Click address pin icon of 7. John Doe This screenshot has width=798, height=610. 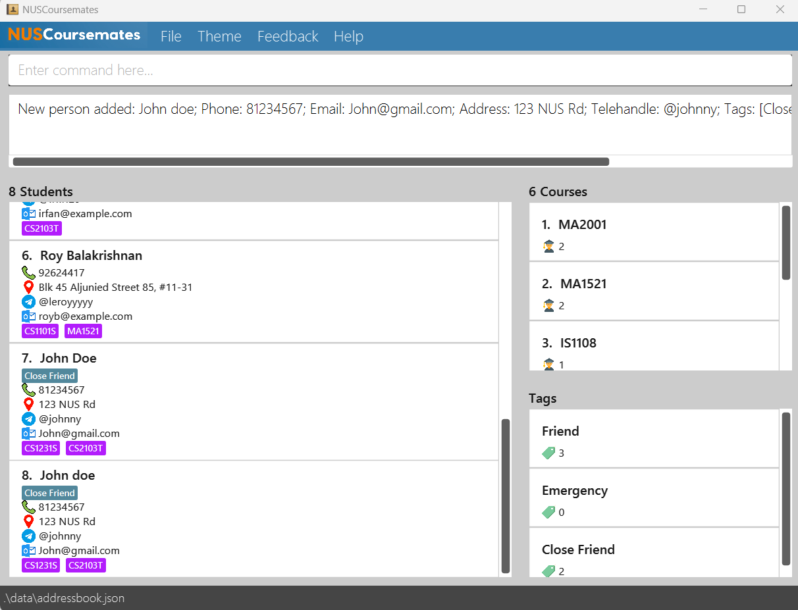pos(28,404)
